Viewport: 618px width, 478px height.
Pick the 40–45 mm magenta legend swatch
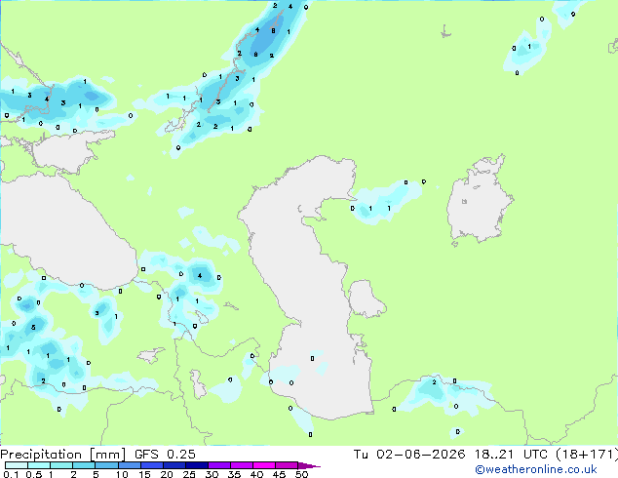pos(264,465)
